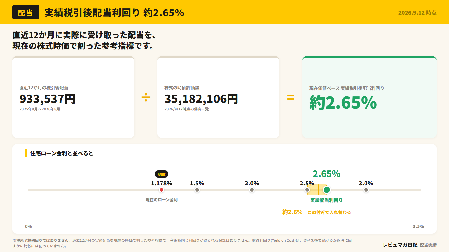Click the green 2.65% yield marker dot
The image size is (449, 252).
[327, 190]
